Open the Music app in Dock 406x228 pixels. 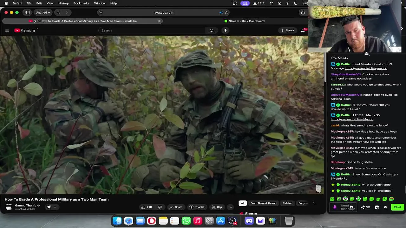pos(198,221)
